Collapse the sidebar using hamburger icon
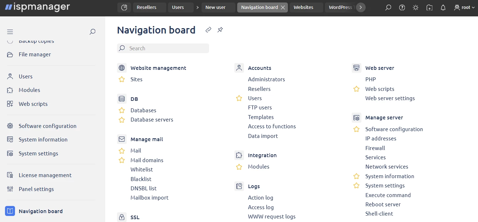The width and height of the screenshot is (478, 222). (10, 32)
